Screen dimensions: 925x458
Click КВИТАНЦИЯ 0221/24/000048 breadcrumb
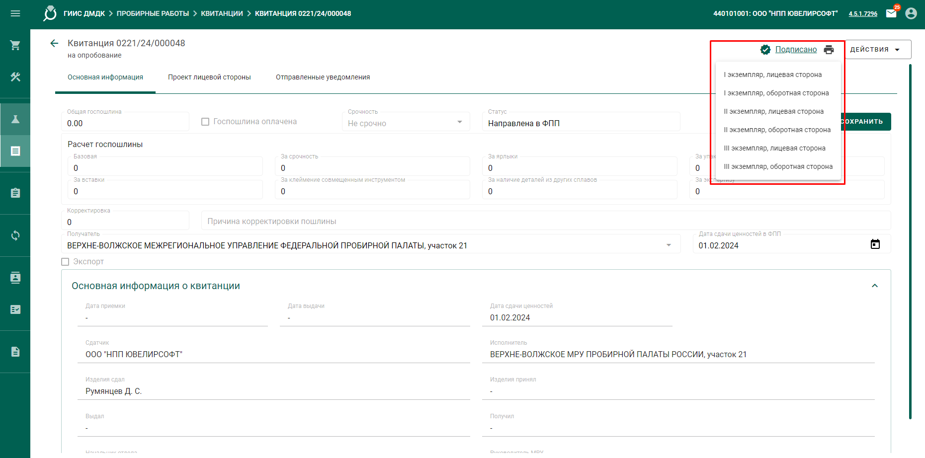[x=303, y=13]
